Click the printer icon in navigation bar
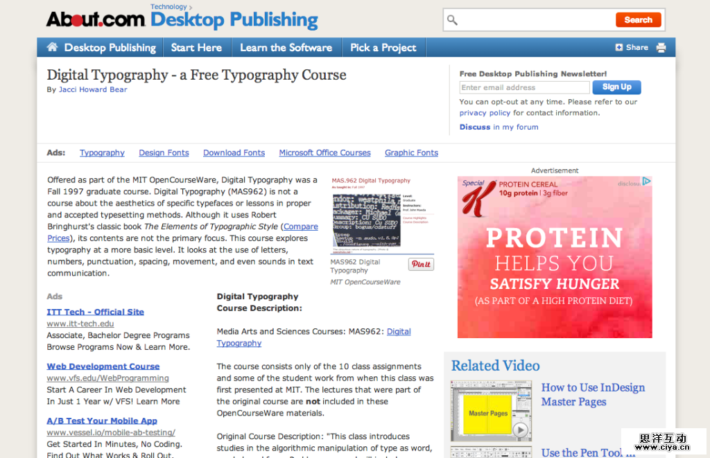Screen dimensions: 710x458 tap(661, 48)
